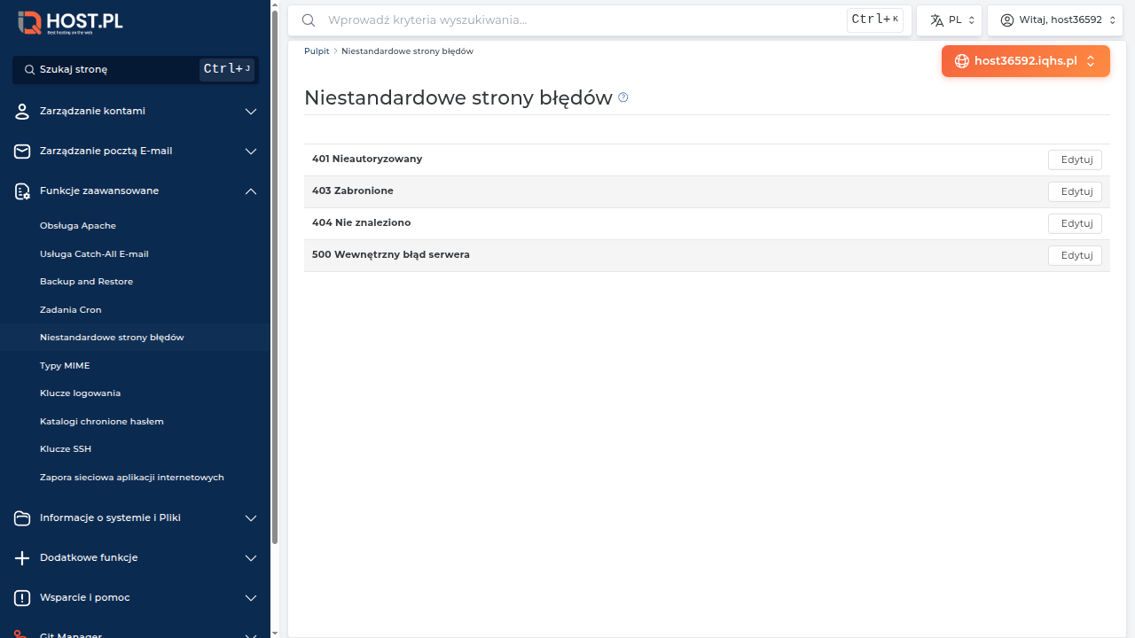The width and height of the screenshot is (1135, 638).
Task: Open Typy MIME page
Action: pyautogui.click(x=65, y=366)
